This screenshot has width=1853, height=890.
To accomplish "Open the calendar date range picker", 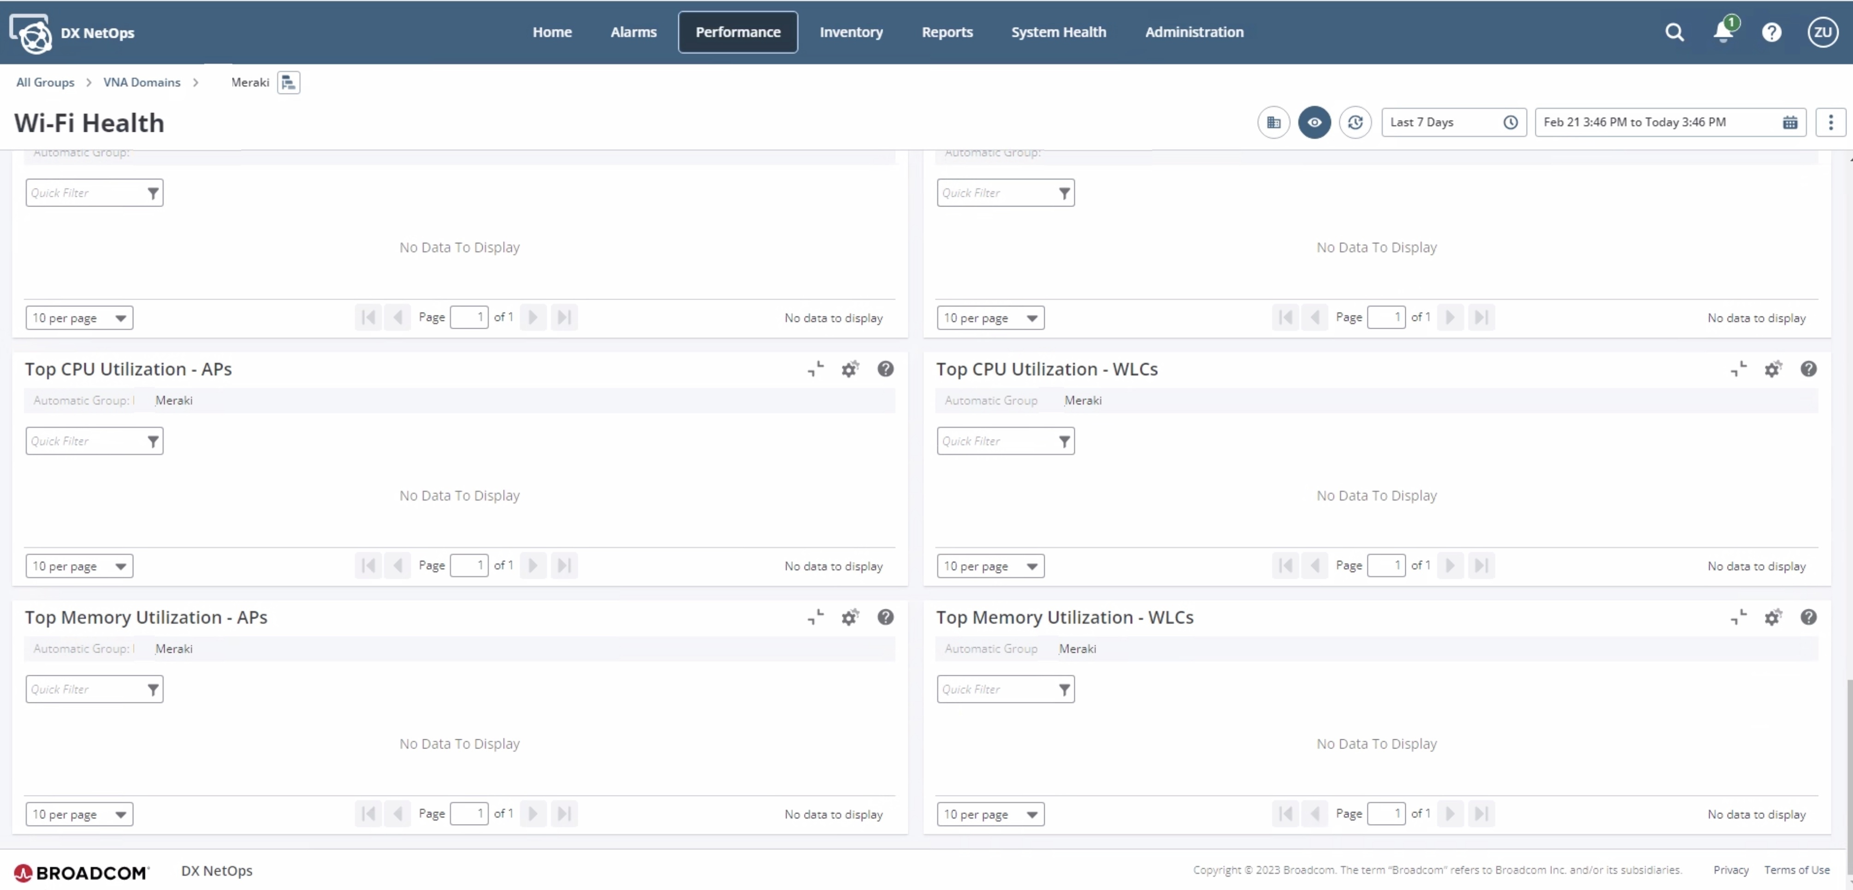I will (x=1790, y=122).
